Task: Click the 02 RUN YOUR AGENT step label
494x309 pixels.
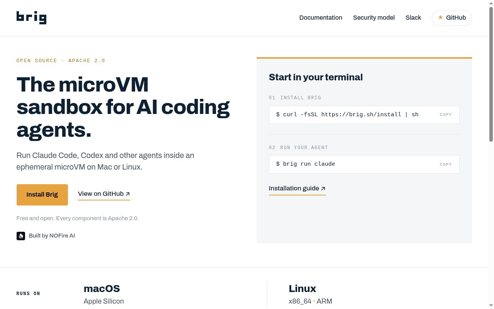Action: pyautogui.click(x=298, y=148)
